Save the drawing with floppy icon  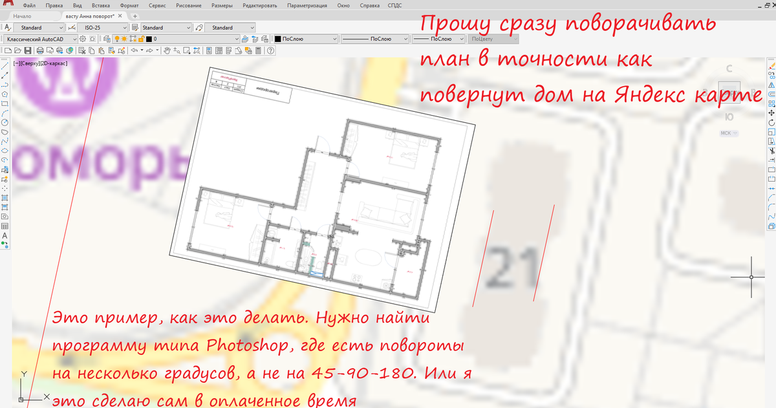28,50
